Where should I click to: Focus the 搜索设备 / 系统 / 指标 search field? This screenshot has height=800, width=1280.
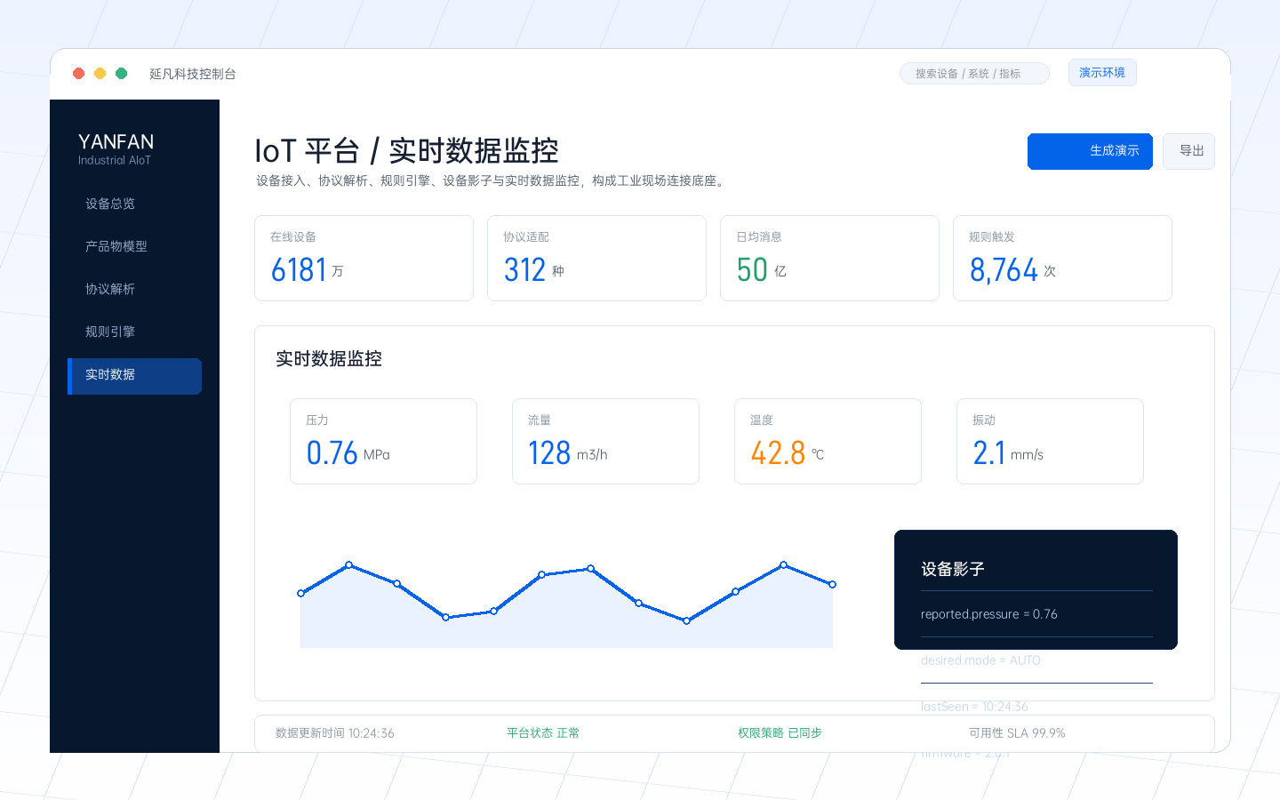click(x=974, y=74)
